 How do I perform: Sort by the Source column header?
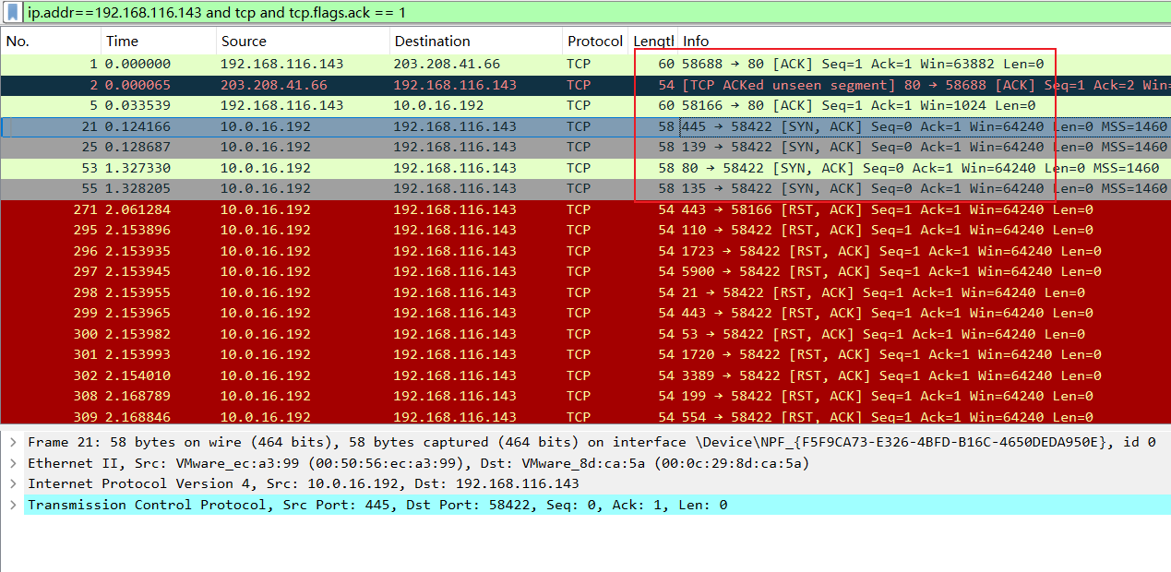(x=303, y=42)
